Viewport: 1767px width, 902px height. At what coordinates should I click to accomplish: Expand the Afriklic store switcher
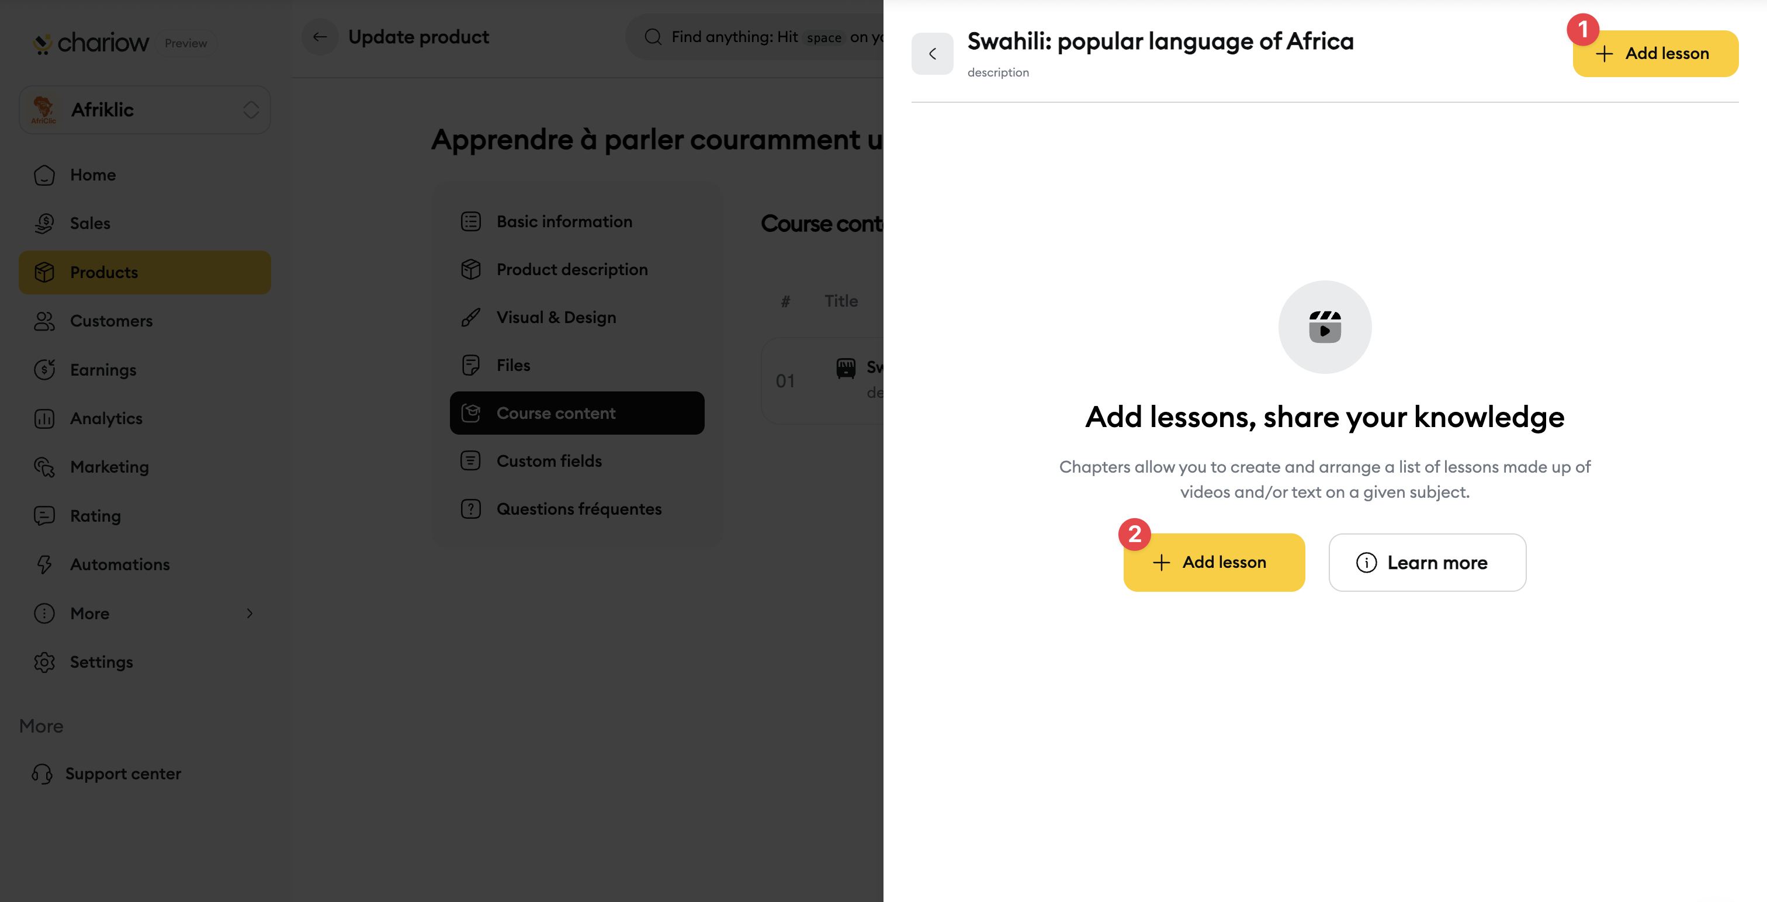145,110
